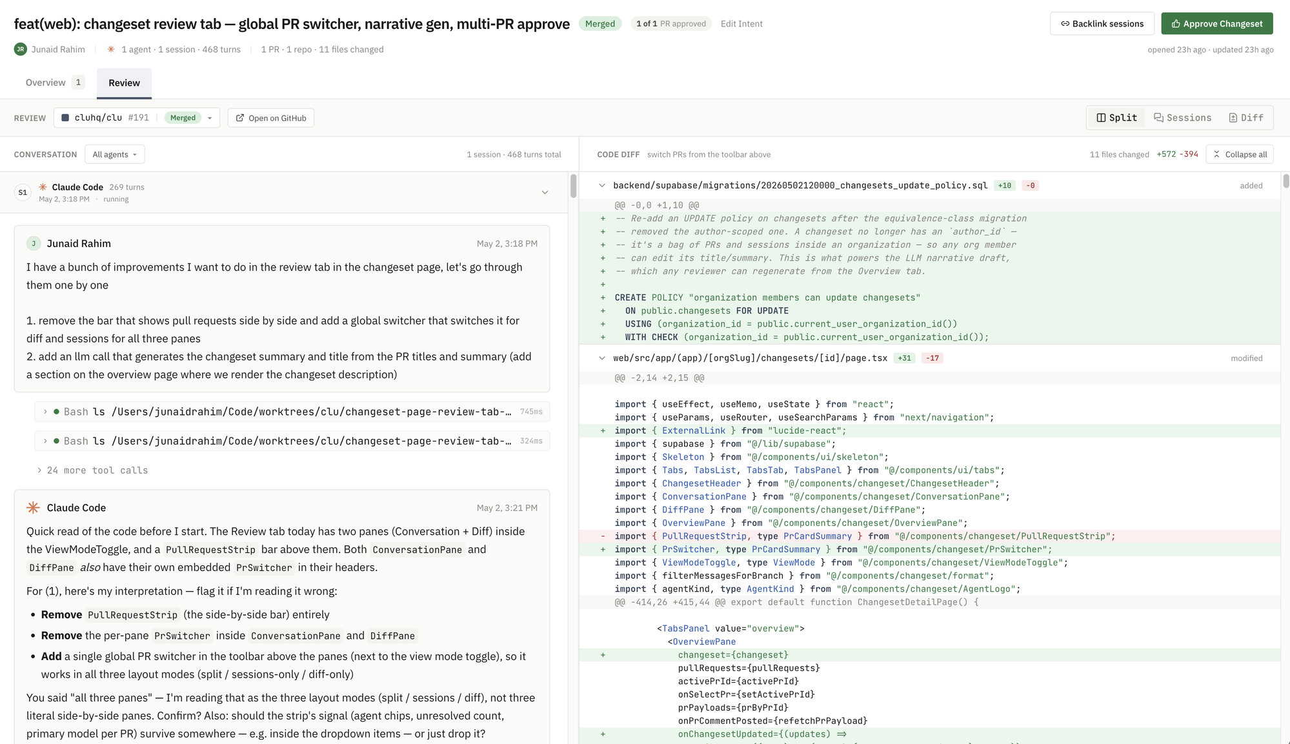Click the '+572' total additions count
1290x744 pixels.
(1166, 154)
